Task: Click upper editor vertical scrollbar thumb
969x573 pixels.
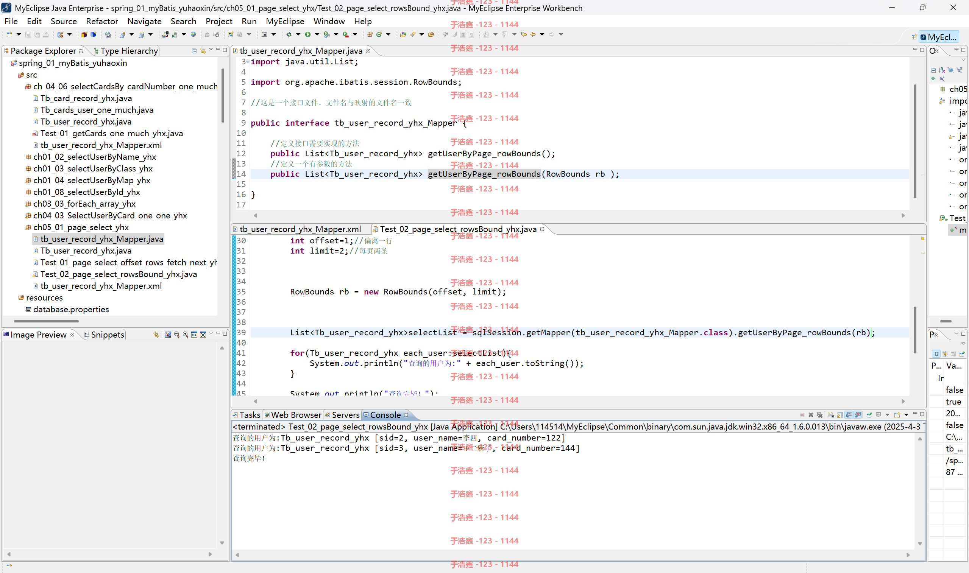Action: pos(915,141)
